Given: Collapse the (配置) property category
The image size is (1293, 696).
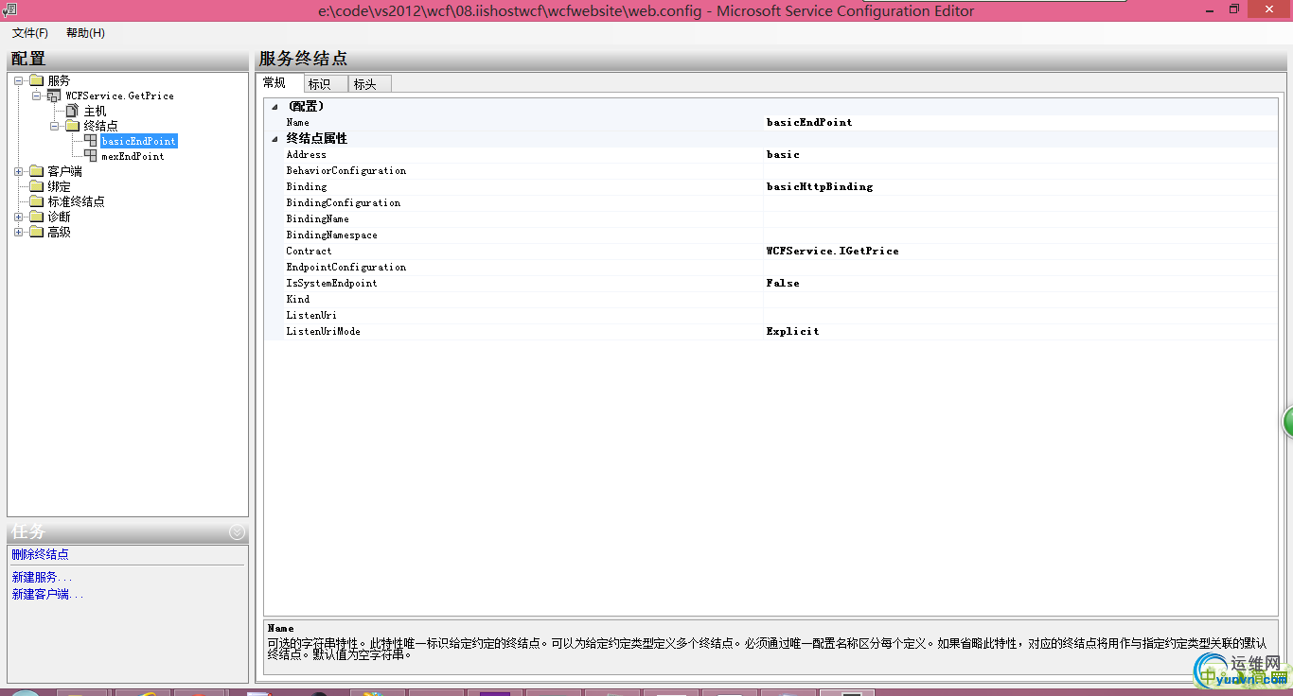Looking at the screenshot, I should (275, 106).
